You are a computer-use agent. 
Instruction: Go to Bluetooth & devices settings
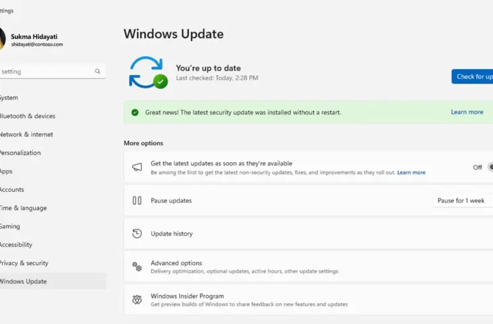click(27, 116)
